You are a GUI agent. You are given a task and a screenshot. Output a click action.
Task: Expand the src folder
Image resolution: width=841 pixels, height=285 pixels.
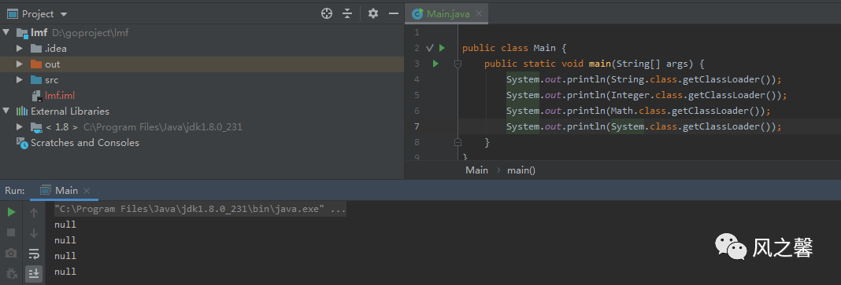[20, 79]
